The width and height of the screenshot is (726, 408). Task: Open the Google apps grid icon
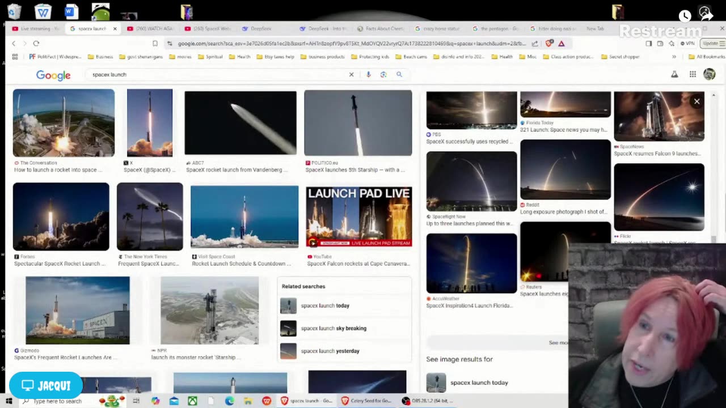click(693, 74)
